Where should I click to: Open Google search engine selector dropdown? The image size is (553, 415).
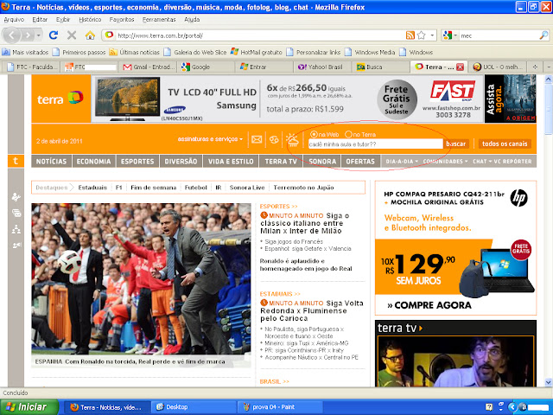point(455,35)
